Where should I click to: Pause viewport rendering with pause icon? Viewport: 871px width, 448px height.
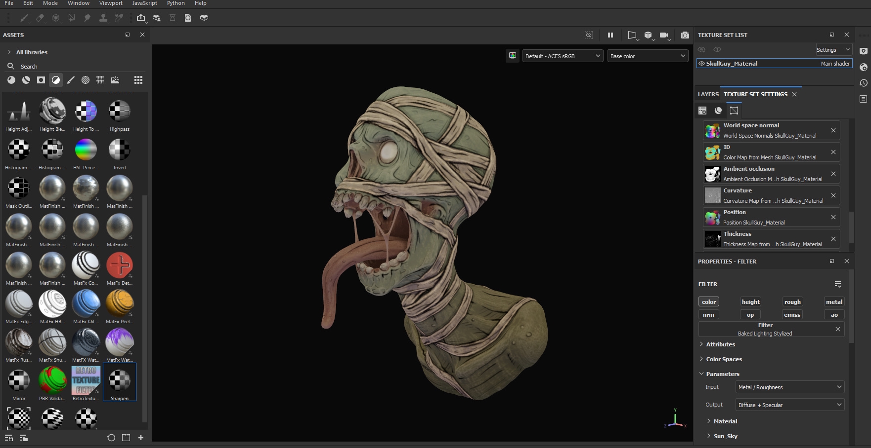[610, 35]
